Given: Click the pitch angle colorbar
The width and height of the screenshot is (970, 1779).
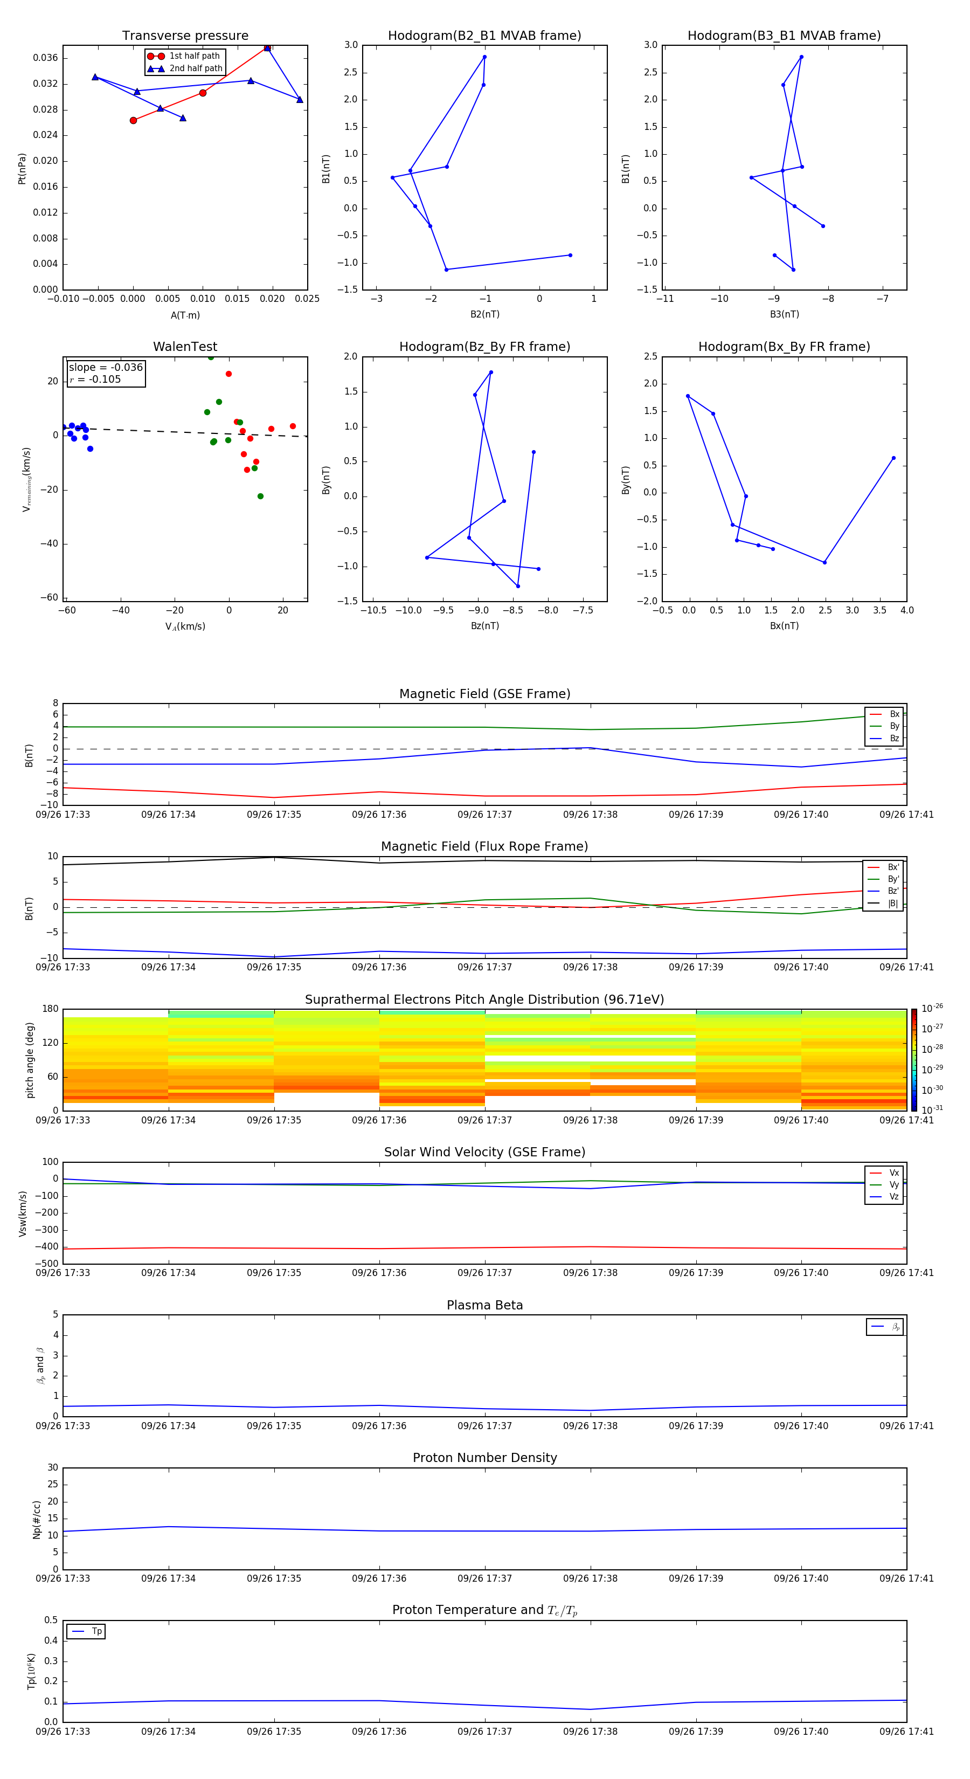Looking at the screenshot, I should point(914,1060).
